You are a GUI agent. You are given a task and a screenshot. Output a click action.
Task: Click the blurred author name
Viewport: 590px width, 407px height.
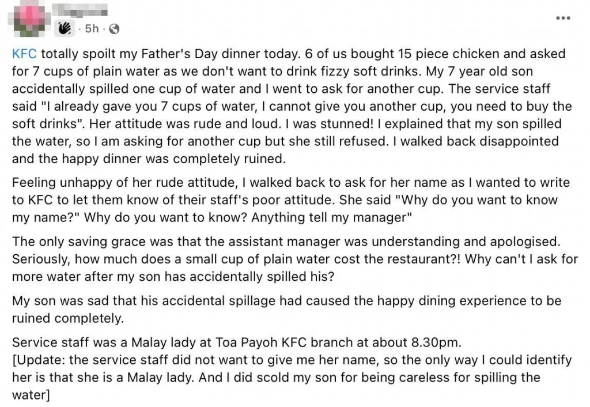80,10
